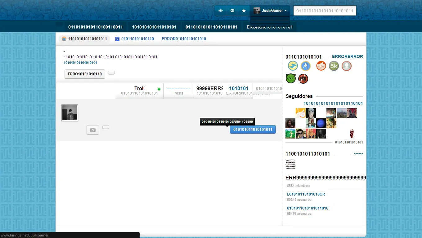Click the 8684 miembros text
The height and width of the screenshot is (238, 422).
[298, 186]
